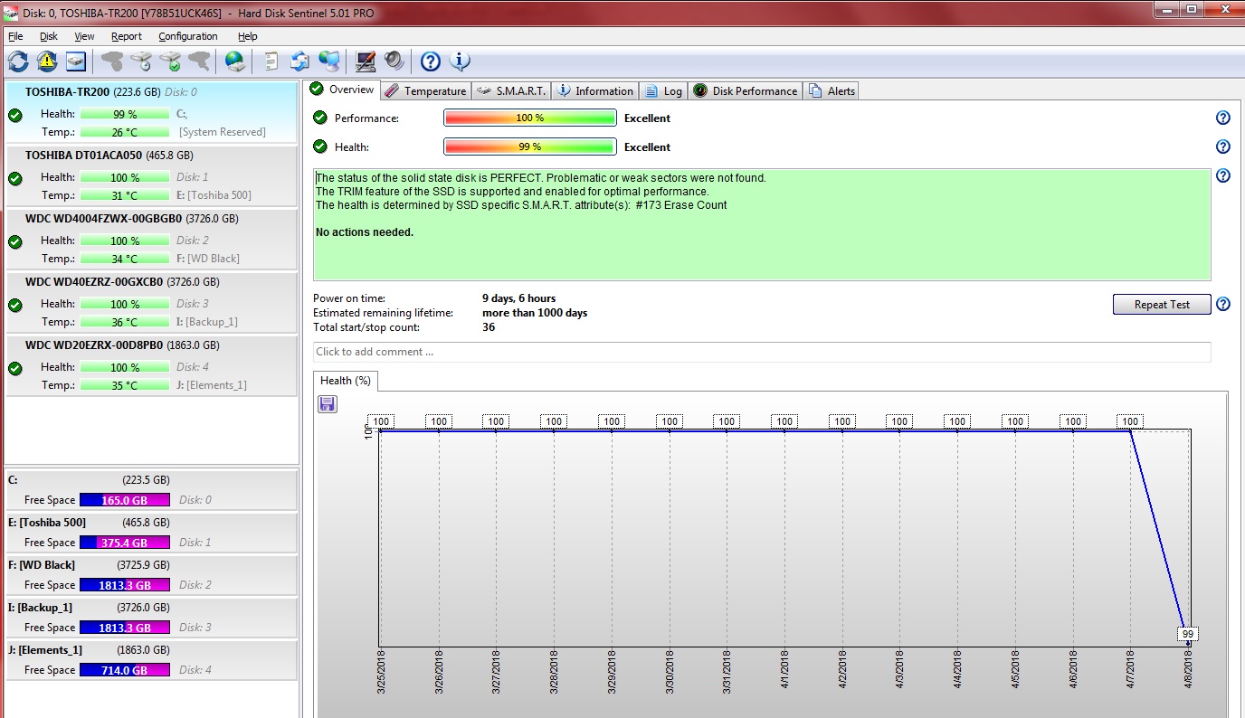
Task: Select the WDC WD20EZRX-00D8PB0 disk entry
Action: 151,365
